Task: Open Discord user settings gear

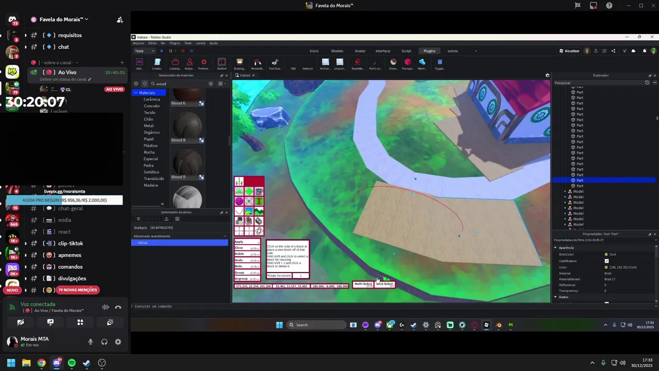Action: [x=118, y=342]
